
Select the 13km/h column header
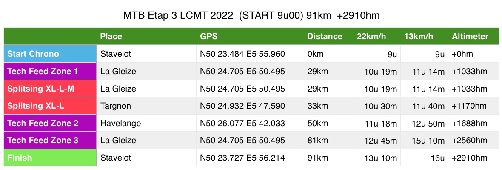[419, 37]
